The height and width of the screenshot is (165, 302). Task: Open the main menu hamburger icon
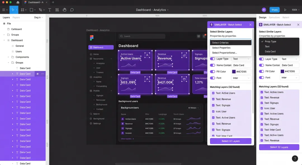[3, 10]
